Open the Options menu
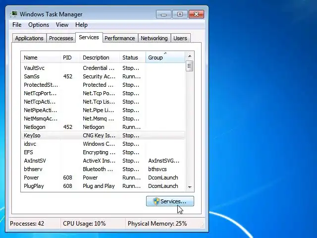The image size is (317, 238). pos(39,25)
